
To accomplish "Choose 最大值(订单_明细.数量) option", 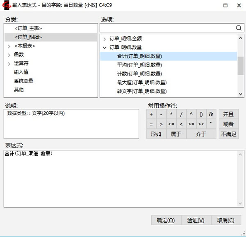I will [142, 83].
